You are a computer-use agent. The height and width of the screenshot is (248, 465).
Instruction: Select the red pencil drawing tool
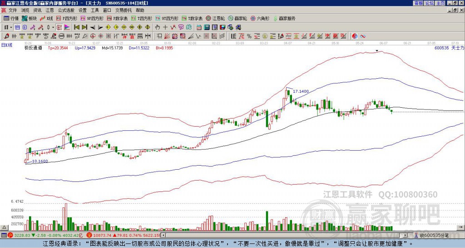pyautogui.click(x=6, y=36)
